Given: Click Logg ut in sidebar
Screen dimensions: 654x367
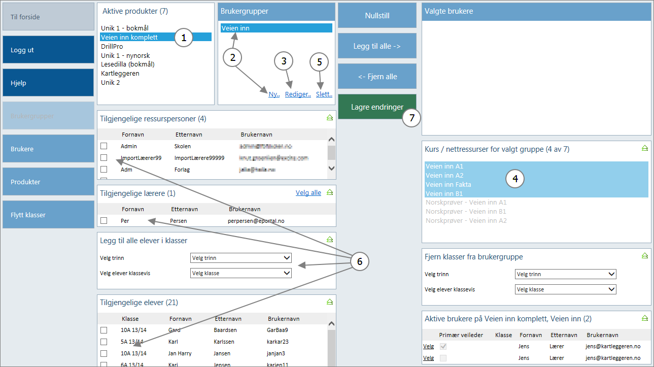Looking at the screenshot, I should [x=48, y=50].
